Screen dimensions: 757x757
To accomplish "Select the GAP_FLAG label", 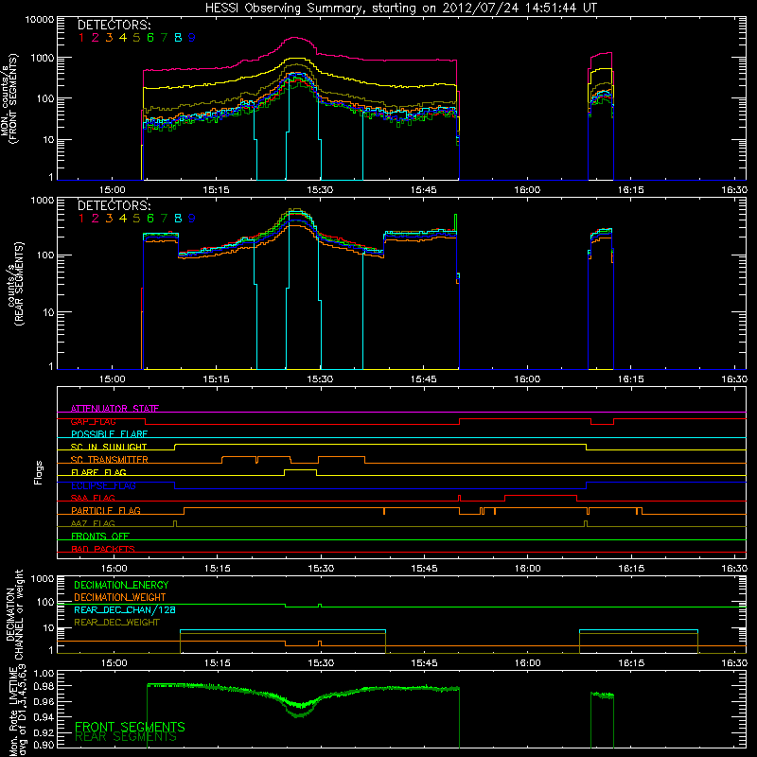I will 93,421.
